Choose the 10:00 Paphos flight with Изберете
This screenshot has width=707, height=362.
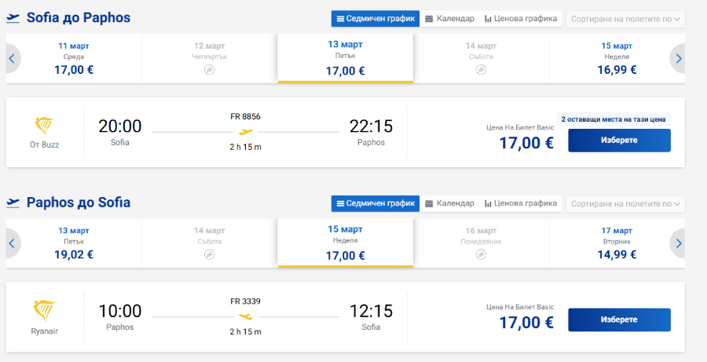pyautogui.click(x=619, y=320)
